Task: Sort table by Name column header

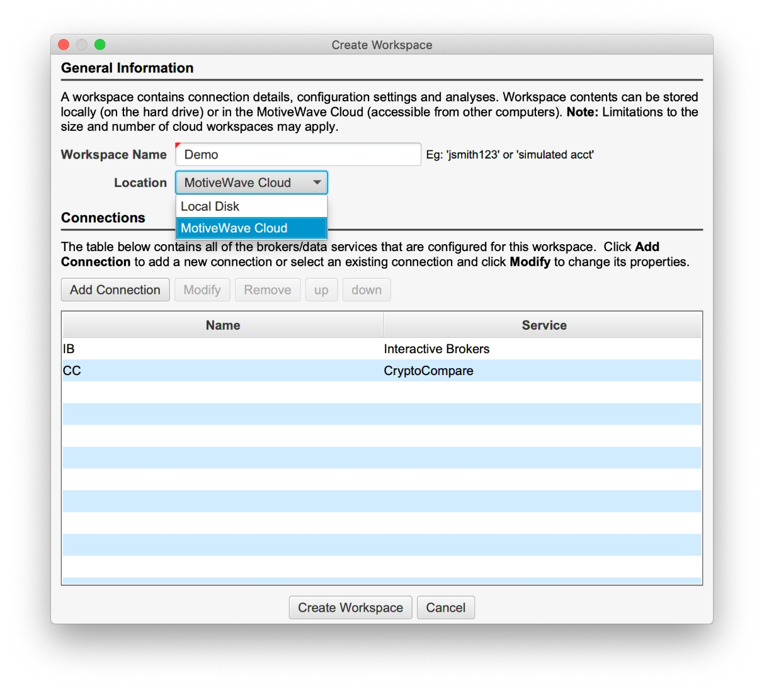Action: click(x=223, y=325)
